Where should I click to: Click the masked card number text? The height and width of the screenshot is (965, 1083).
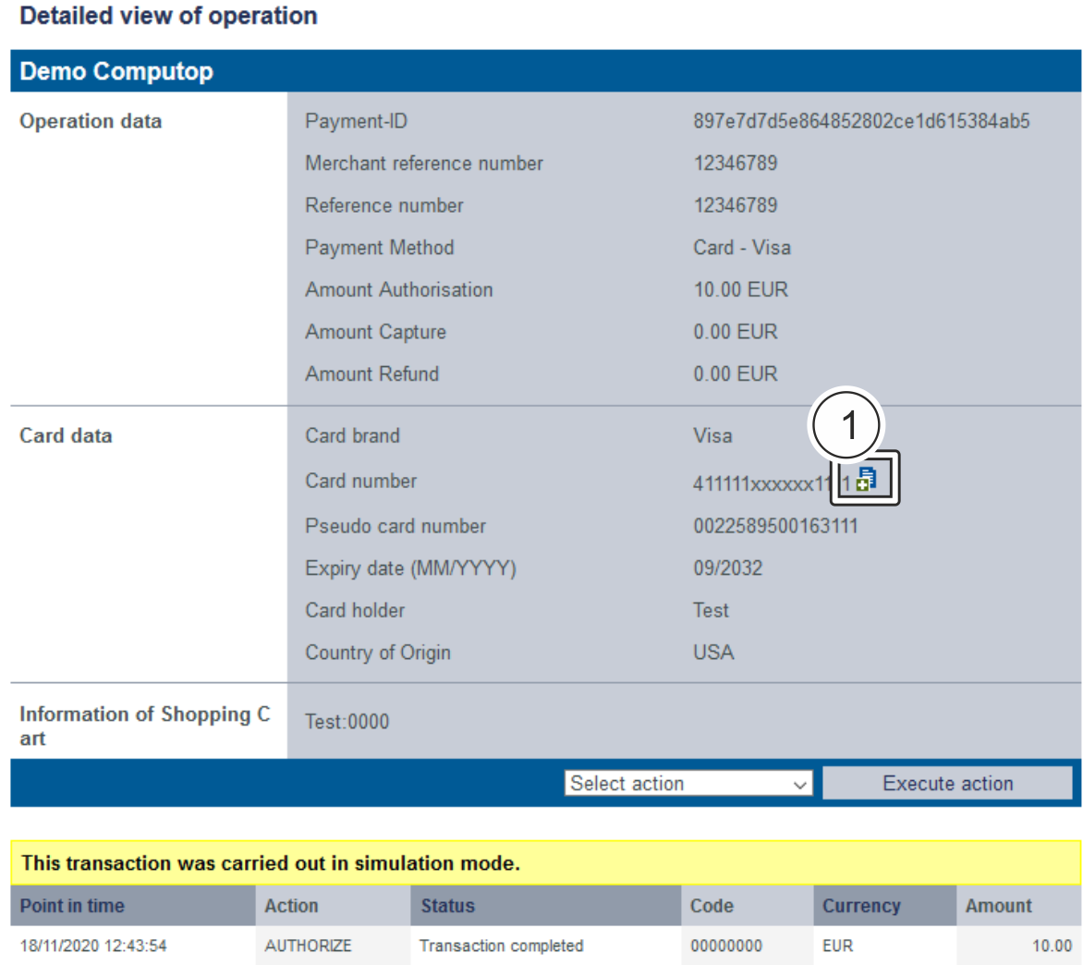[762, 483]
